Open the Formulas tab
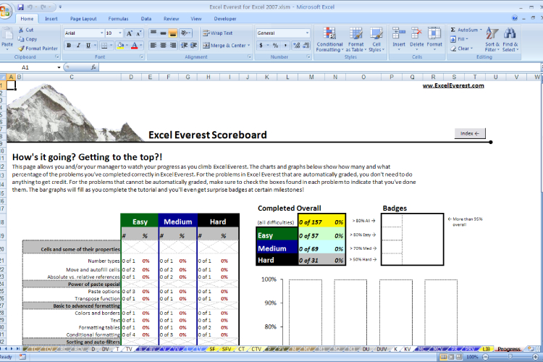Image resolution: width=543 pixels, height=362 pixels. 118,19
